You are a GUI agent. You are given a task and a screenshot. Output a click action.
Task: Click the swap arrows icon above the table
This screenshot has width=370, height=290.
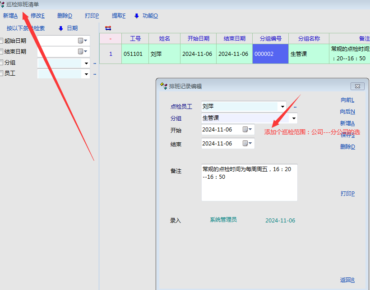click(x=108, y=28)
